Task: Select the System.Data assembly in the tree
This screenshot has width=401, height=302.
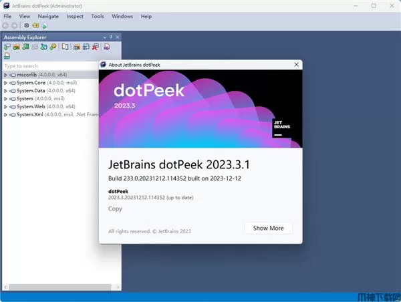Action: [x=32, y=91]
